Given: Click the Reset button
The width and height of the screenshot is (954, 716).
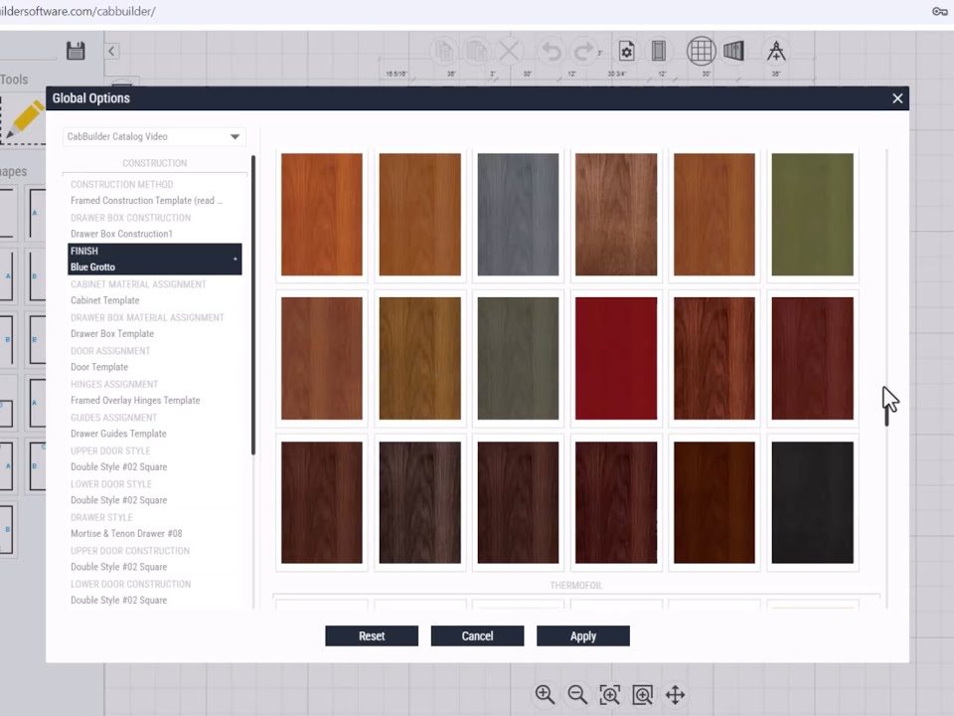Looking at the screenshot, I should (x=372, y=636).
